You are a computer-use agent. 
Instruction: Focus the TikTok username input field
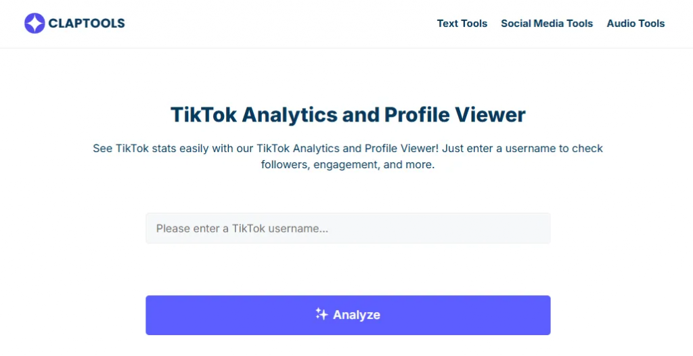pos(348,228)
